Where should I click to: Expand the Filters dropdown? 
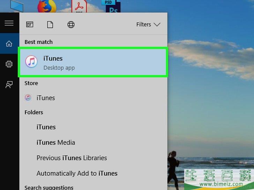click(x=148, y=25)
